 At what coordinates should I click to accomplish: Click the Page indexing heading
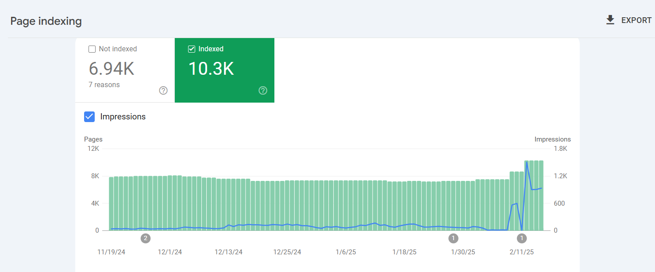point(46,21)
